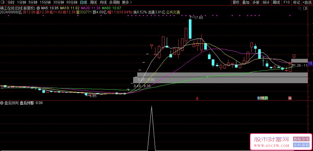Select the 5分钟 period tab
313x151 pixels.
point(33,3)
